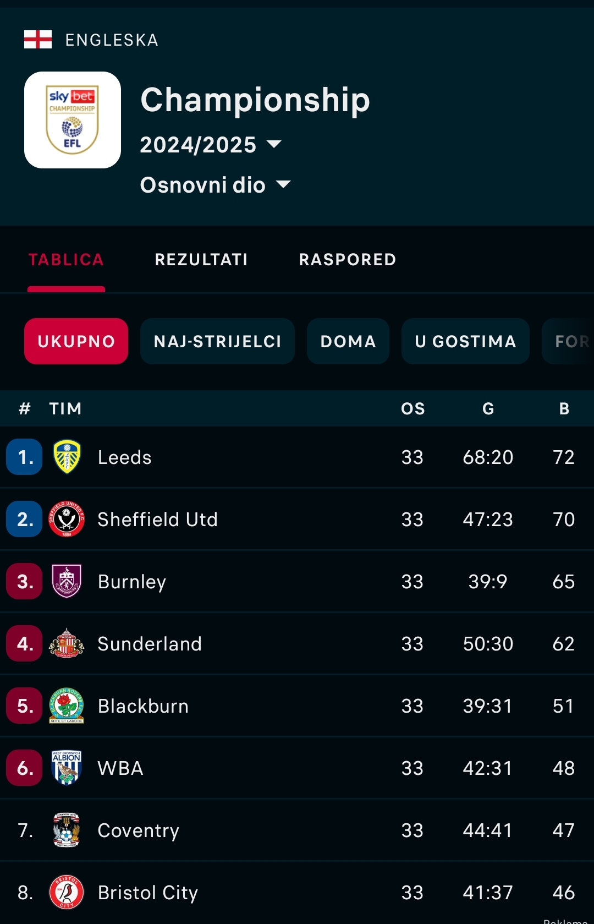Switch to the DOMA filter

(348, 341)
